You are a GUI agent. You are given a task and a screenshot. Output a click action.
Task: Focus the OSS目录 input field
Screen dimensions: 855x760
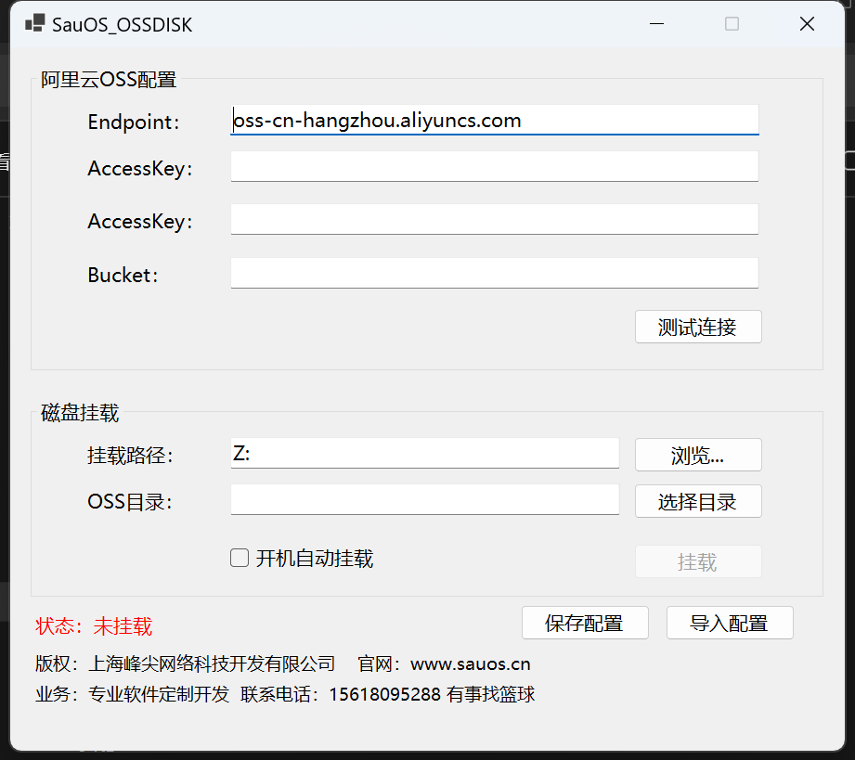pos(424,499)
